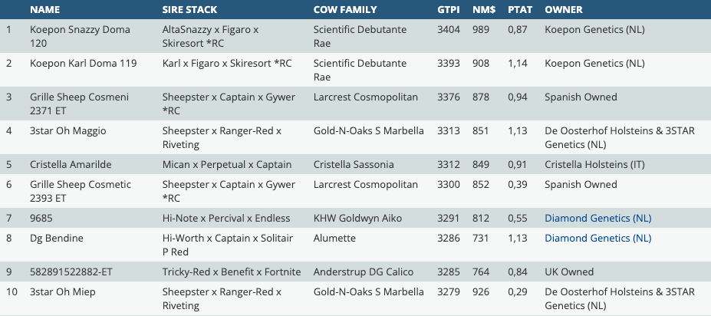The image size is (711, 316).
Task: Click the OWNER column header
Action: click(564, 10)
